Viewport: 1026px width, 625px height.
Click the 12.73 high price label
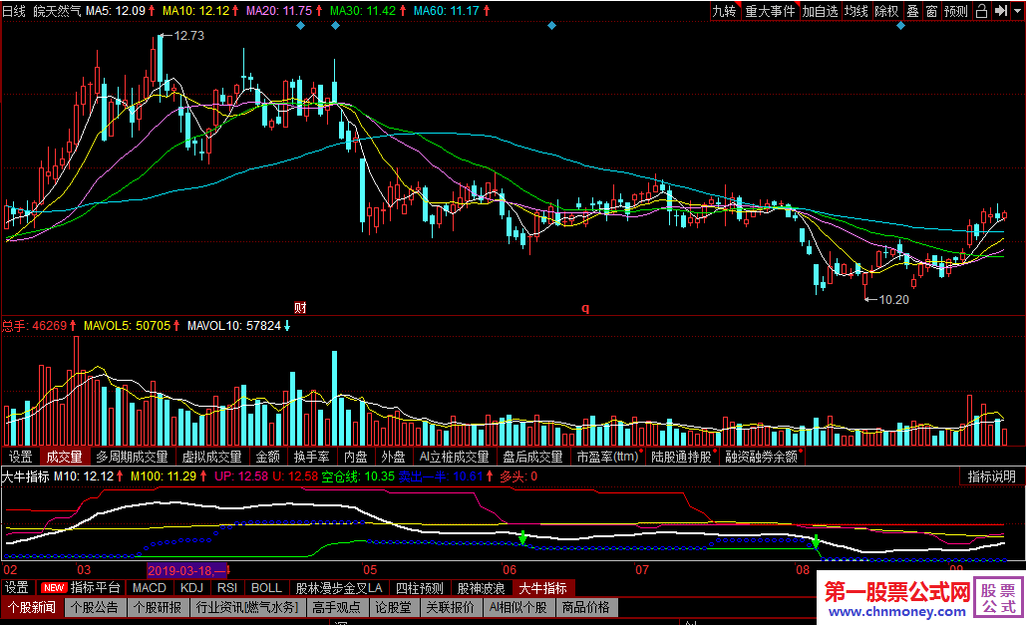[x=189, y=35]
